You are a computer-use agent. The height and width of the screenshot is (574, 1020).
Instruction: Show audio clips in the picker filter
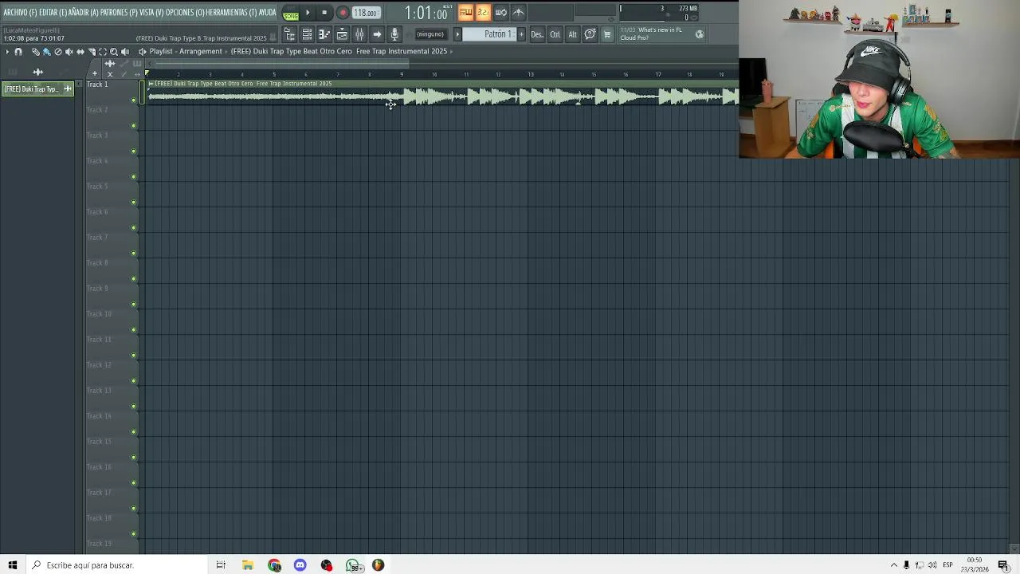coord(38,72)
